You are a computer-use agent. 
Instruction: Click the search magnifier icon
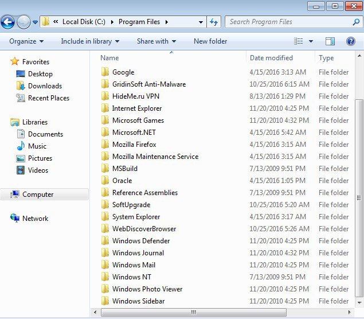click(356, 22)
